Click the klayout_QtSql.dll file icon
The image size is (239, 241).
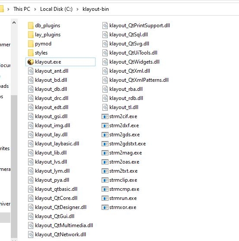(105, 35)
